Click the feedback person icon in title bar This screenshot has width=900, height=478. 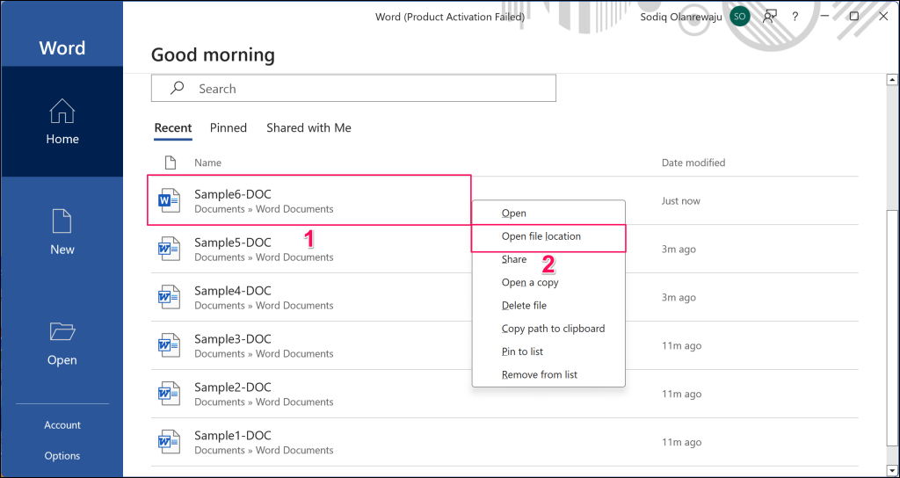coord(770,16)
